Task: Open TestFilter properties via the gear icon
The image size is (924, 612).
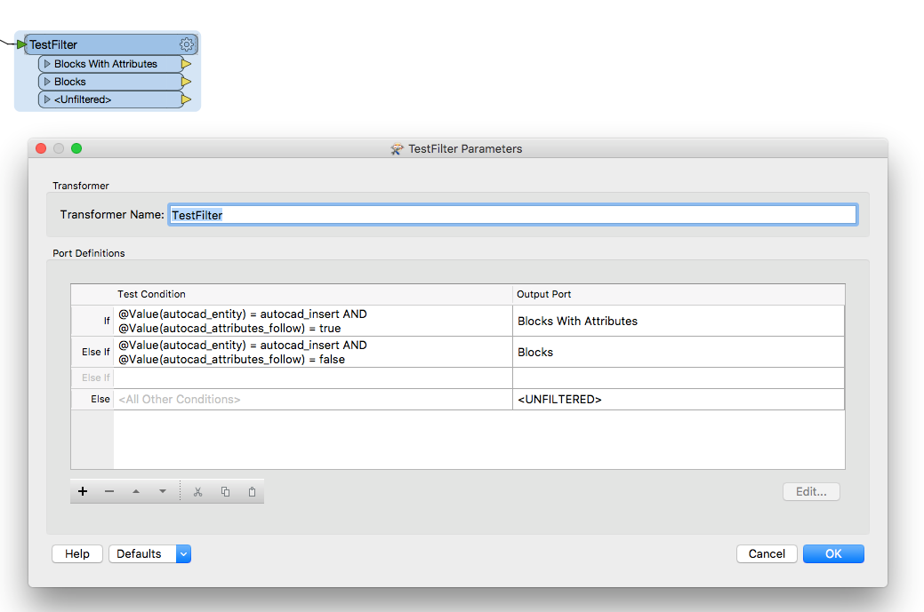Action: (x=186, y=44)
